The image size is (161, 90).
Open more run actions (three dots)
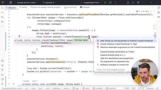115,2
